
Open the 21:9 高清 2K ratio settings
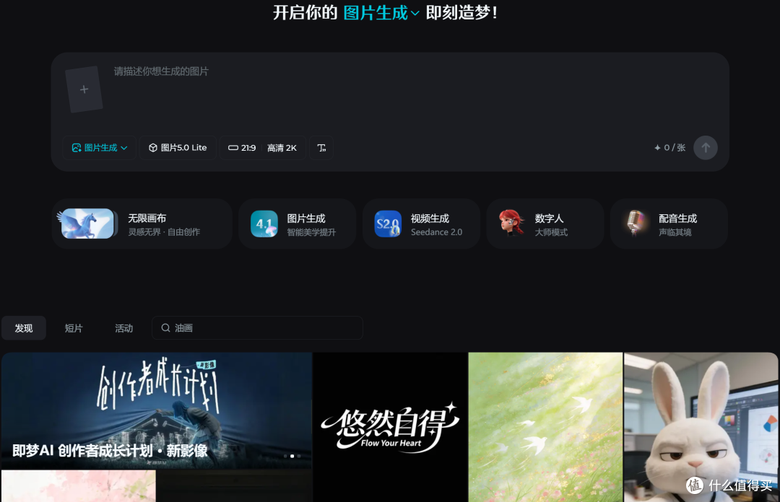pyautogui.click(x=263, y=148)
